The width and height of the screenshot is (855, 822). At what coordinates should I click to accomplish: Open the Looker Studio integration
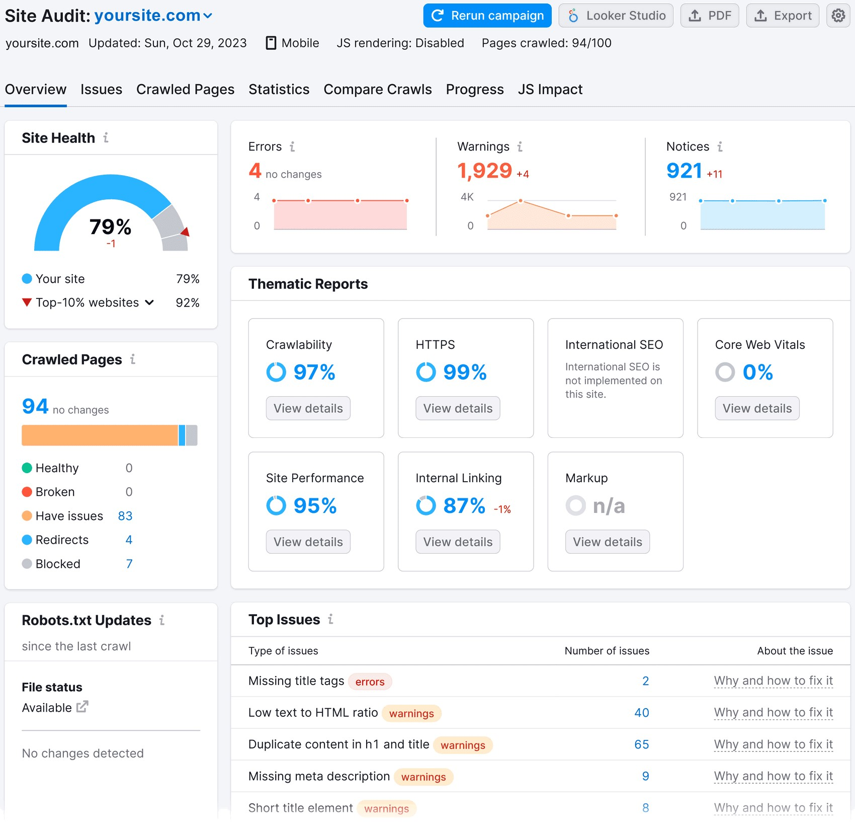[x=616, y=16]
